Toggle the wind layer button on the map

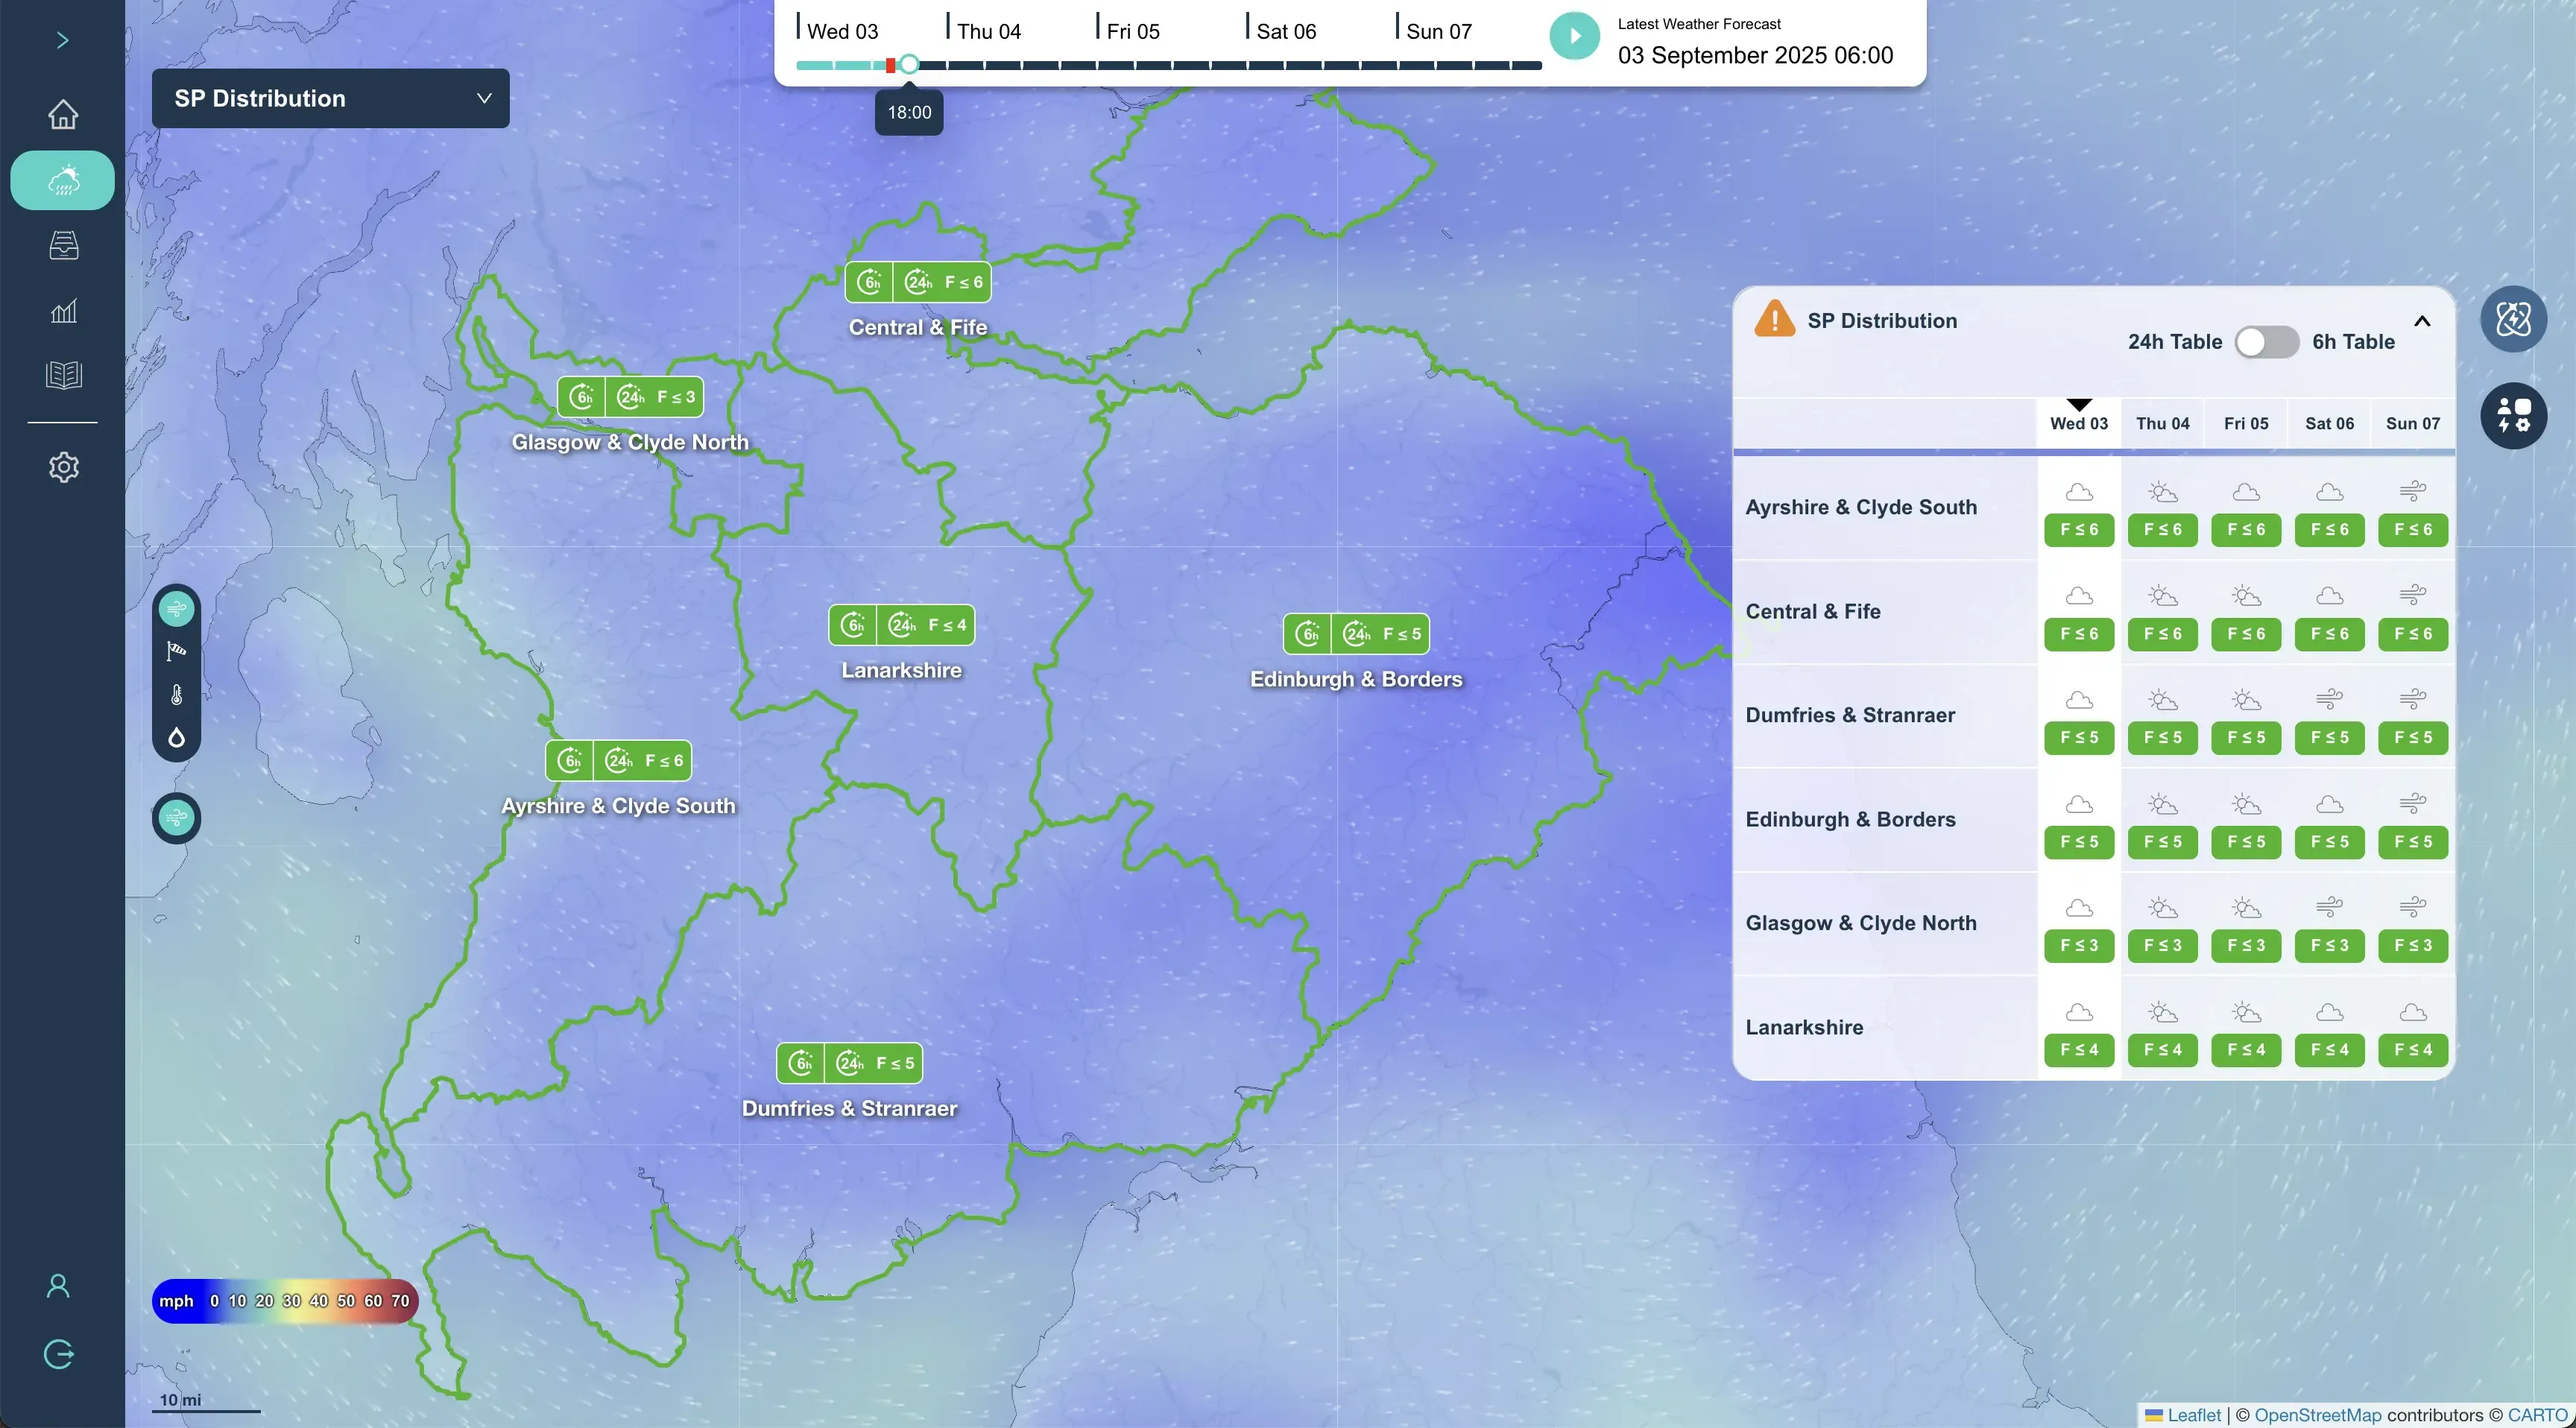coord(176,607)
